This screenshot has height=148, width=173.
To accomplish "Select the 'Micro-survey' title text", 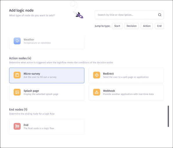I will (x=32, y=74).
